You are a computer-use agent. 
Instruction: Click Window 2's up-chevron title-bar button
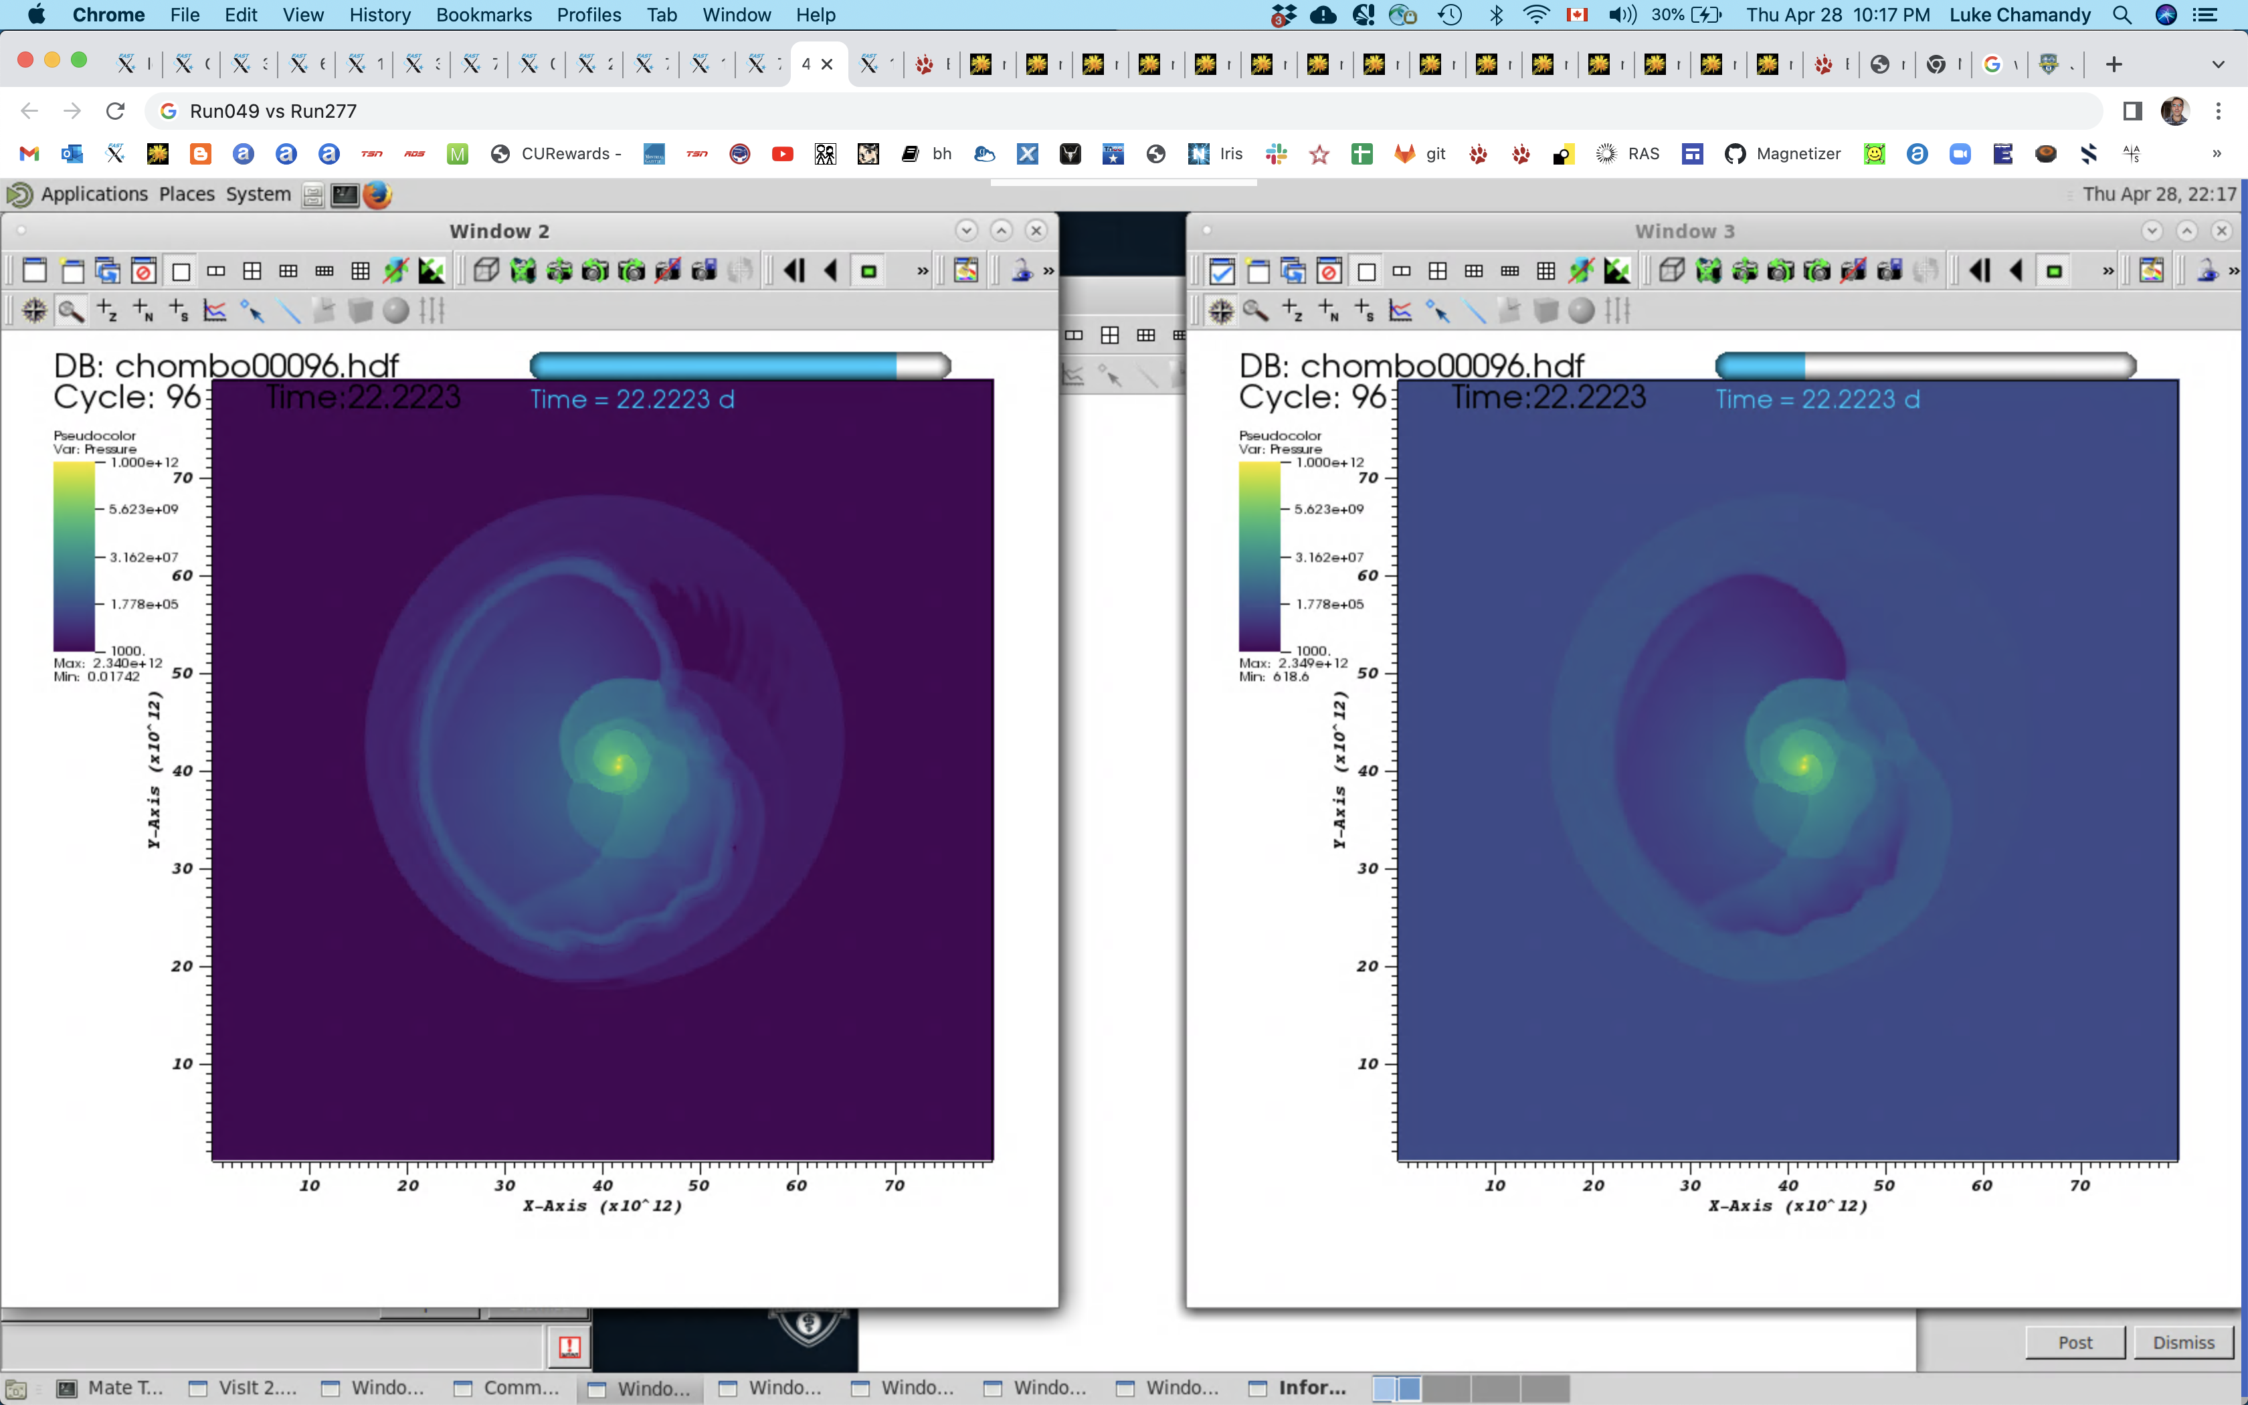pos(1002,230)
